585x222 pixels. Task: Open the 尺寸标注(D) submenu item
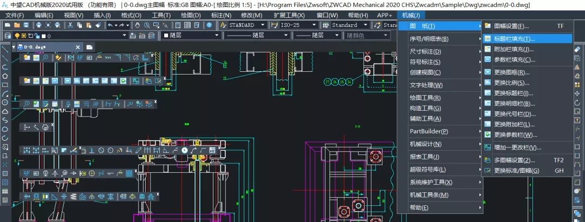click(x=425, y=52)
